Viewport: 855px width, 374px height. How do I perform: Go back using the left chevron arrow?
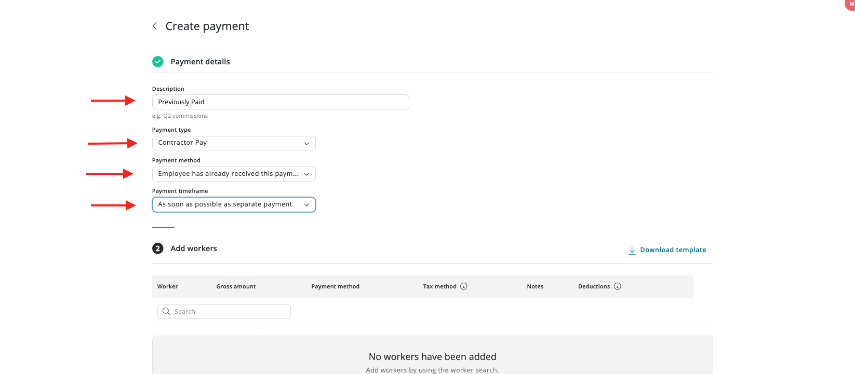point(154,26)
